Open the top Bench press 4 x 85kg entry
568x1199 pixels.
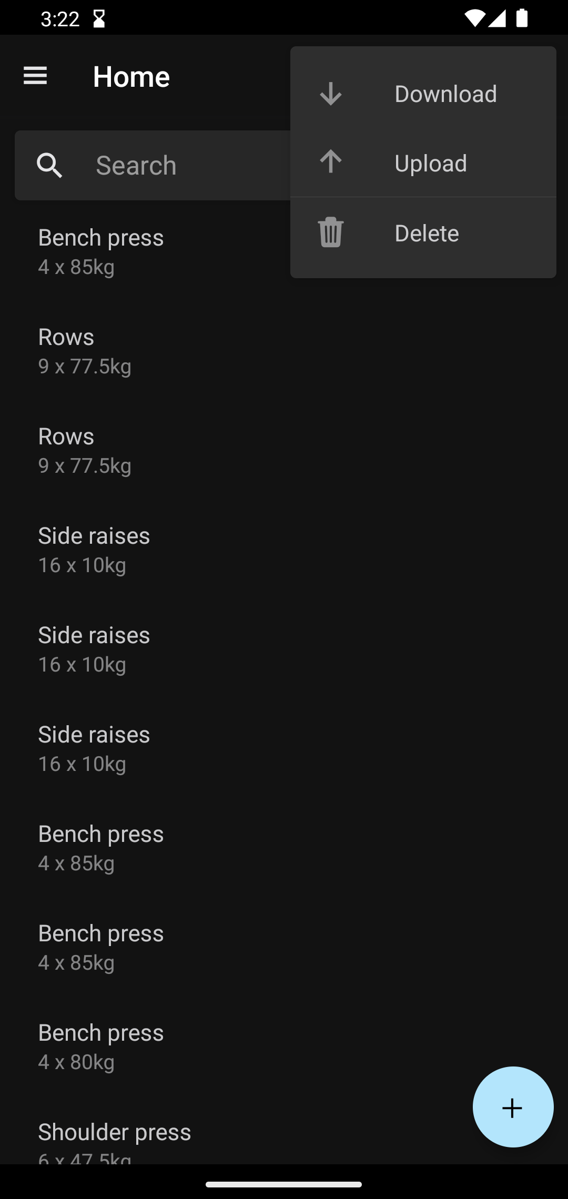coord(101,251)
